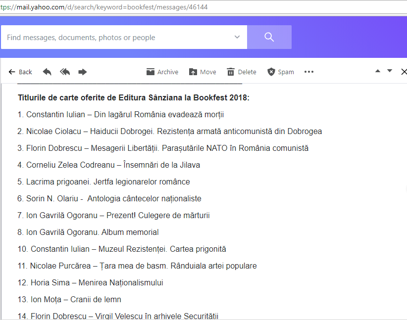Run search with the magnifier button

pos(269,37)
